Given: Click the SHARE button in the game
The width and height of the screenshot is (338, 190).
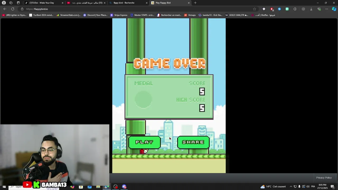Looking at the screenshot, I should click(x=193, y=142).
